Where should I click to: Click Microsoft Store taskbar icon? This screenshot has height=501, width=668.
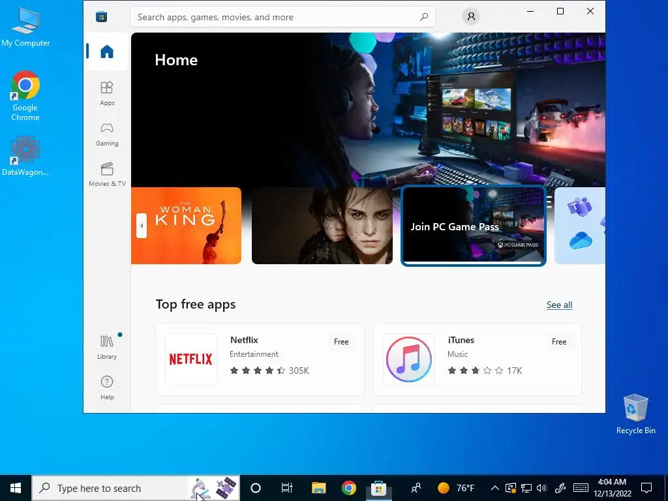(x=379, y=488)
